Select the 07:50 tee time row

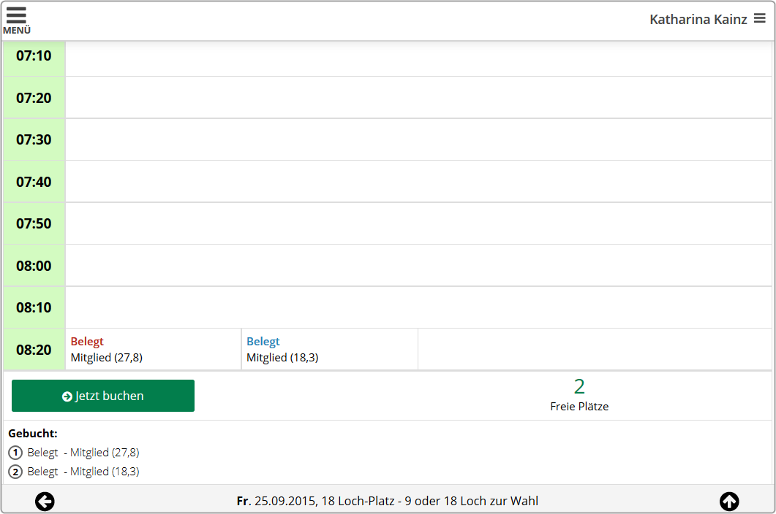(418, 223)
